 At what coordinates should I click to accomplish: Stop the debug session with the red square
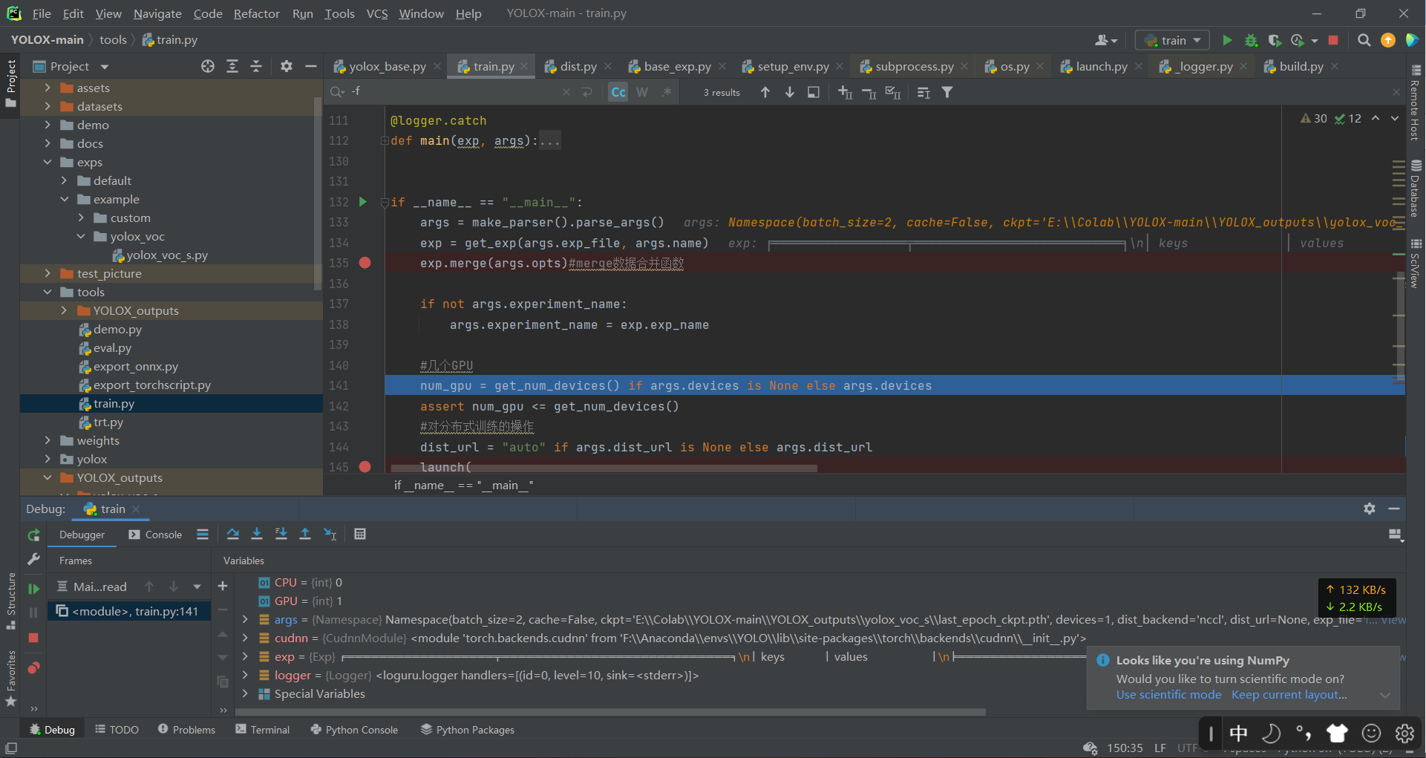click(33, 638)
